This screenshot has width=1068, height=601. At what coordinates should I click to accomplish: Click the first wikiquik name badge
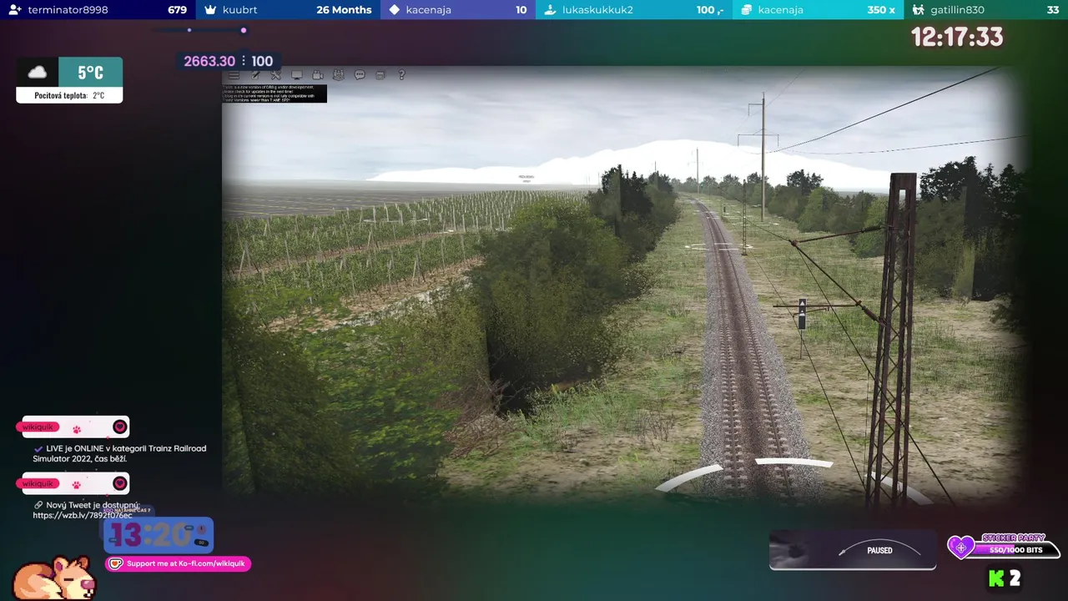(x=38, y=427)
